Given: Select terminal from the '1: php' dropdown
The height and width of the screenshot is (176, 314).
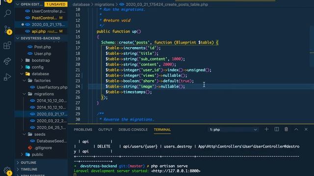Looking at the screenshot, I should 233,130.
